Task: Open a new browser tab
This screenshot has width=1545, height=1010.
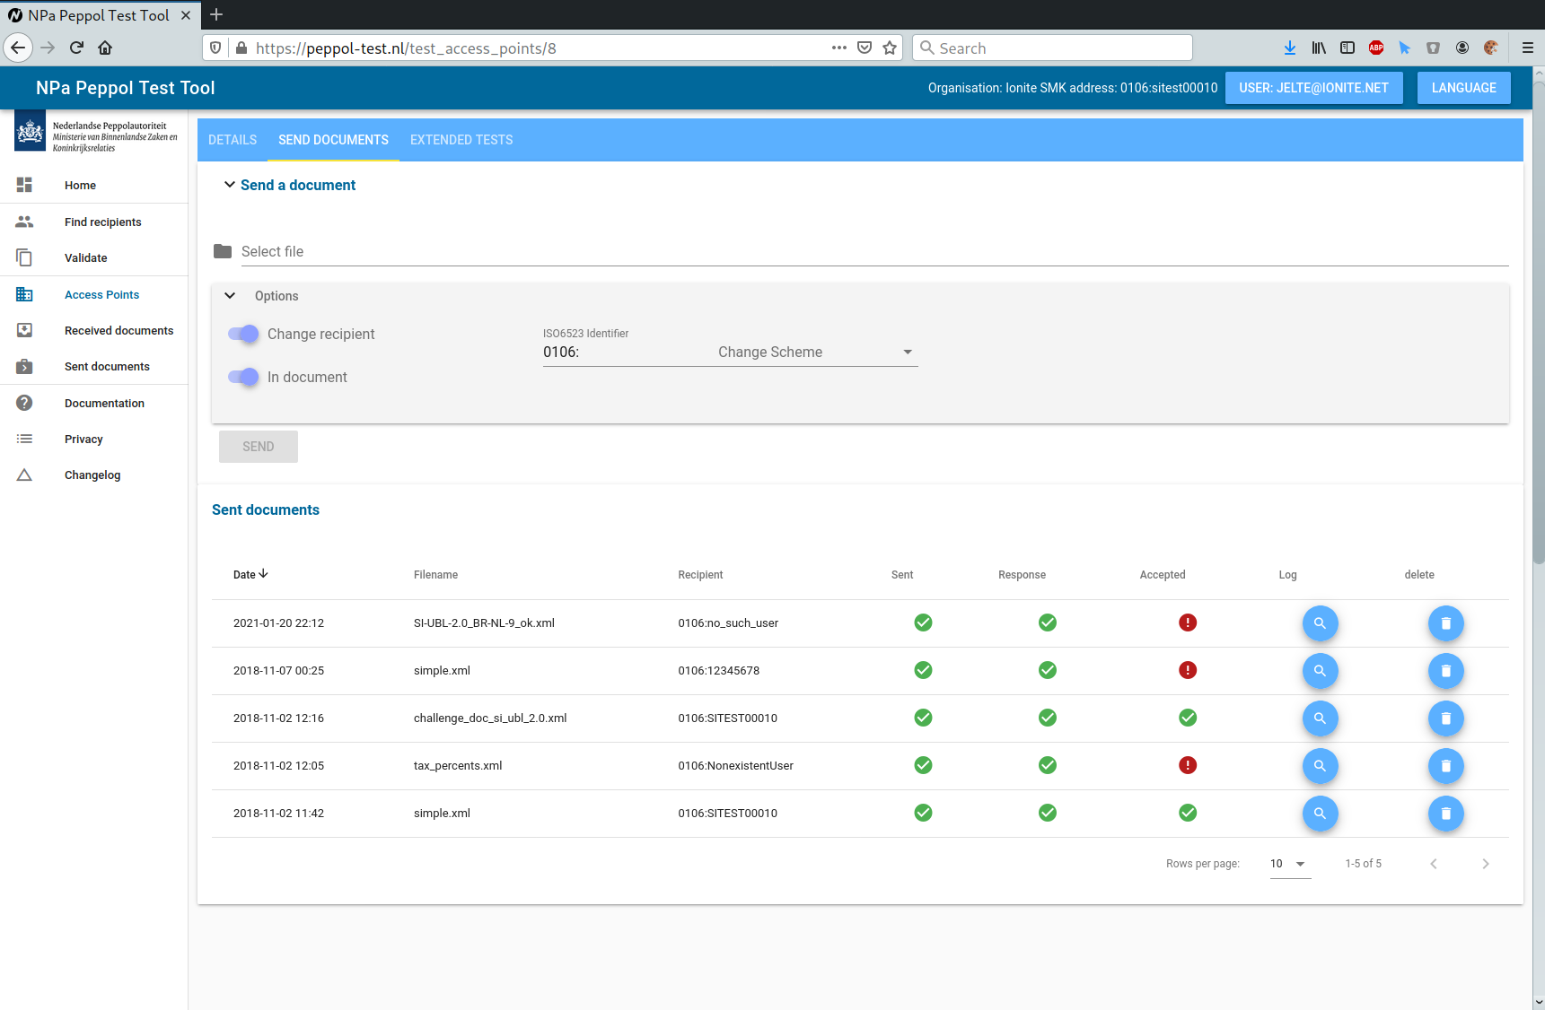Action: tap(216, 14)
